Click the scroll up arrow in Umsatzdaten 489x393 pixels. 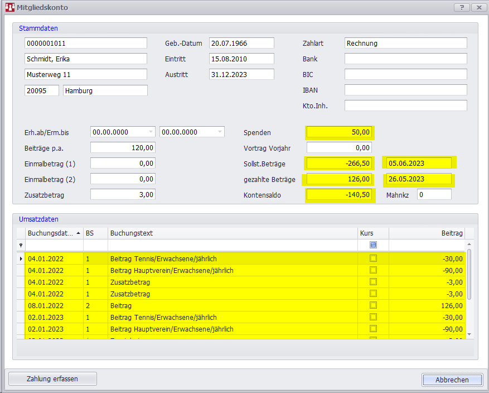469,245
